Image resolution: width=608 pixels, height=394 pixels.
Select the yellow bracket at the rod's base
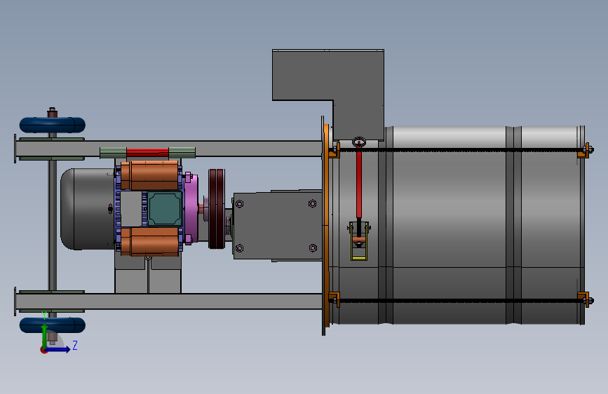pyautogui.click(x=359, y=241)
